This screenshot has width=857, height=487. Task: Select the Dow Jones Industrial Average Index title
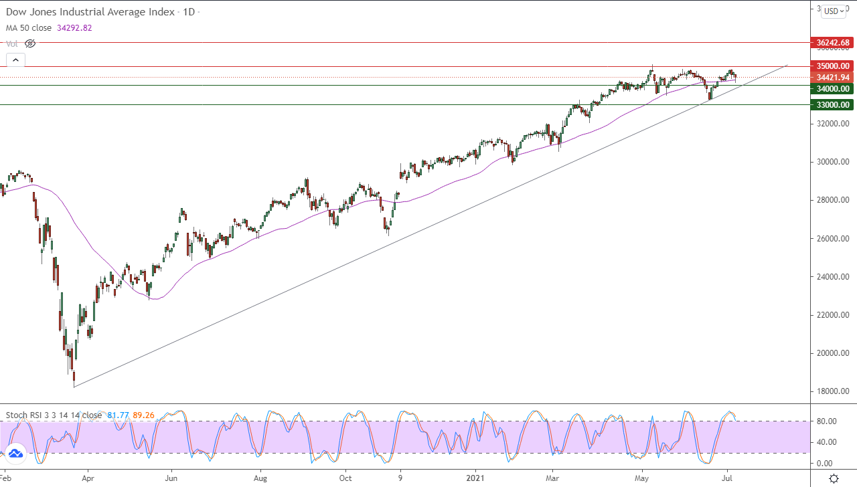90,12
